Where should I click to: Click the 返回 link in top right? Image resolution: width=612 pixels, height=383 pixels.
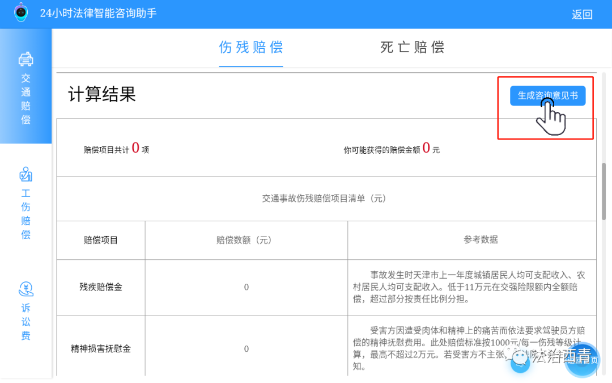[x=582, y=14]
